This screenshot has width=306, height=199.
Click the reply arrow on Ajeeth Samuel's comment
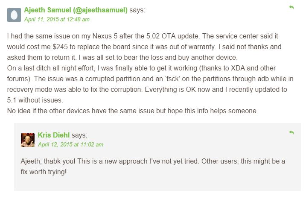[x=291, y=7]
